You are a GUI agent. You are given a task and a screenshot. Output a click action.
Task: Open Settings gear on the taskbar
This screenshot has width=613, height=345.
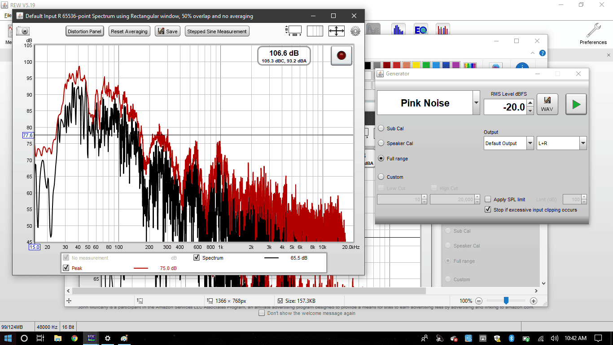[x=108, y=338]
